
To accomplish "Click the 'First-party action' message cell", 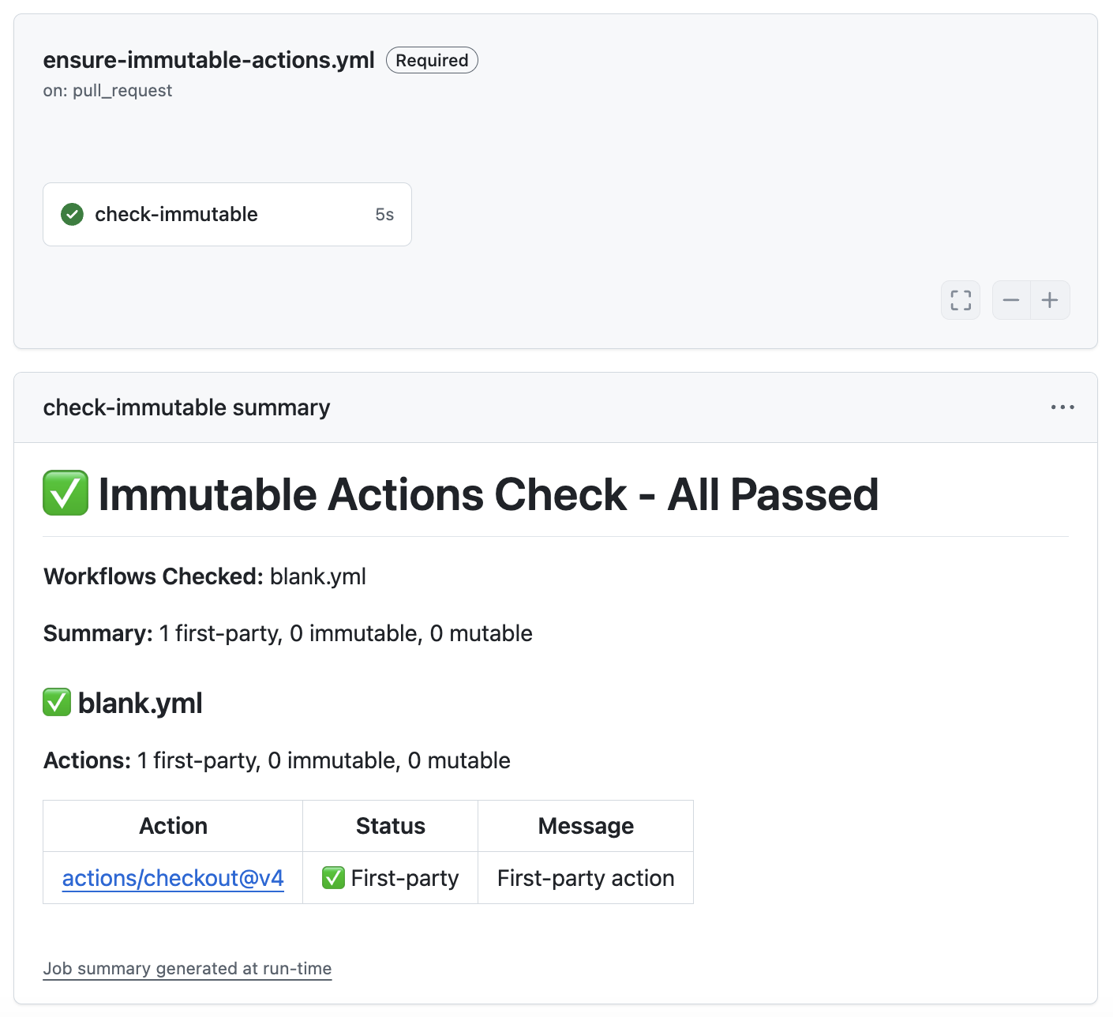I will pos(585,878).
